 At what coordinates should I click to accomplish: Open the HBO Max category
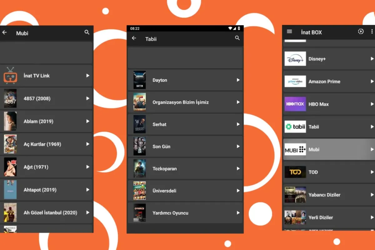point(318,104)
